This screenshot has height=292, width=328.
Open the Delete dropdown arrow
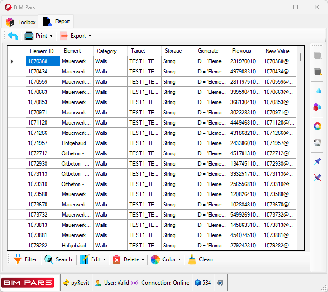pos(143,259)
